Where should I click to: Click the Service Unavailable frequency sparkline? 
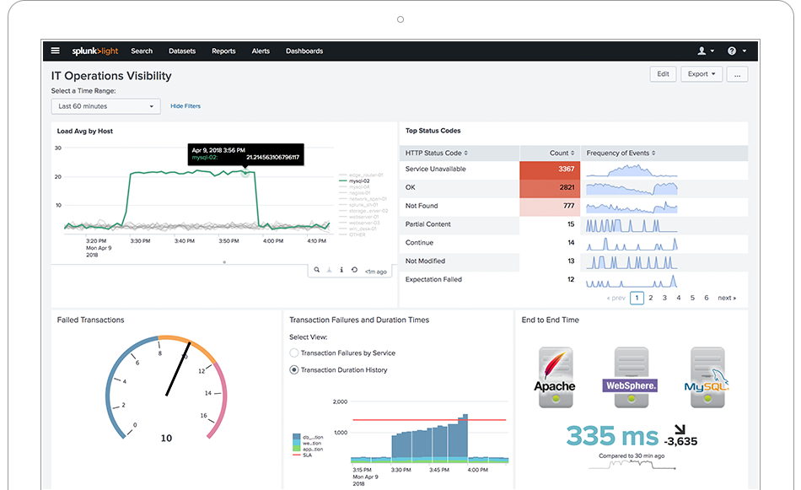tap(632, 170)
